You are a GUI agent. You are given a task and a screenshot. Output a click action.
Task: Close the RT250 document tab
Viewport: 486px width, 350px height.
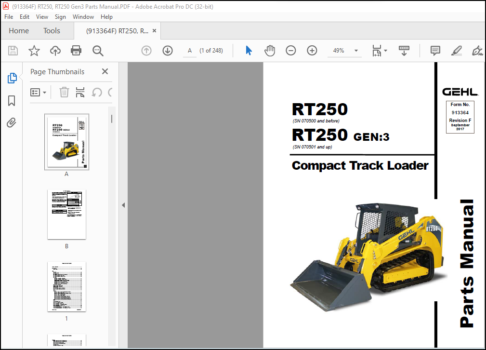click(154, 31)
